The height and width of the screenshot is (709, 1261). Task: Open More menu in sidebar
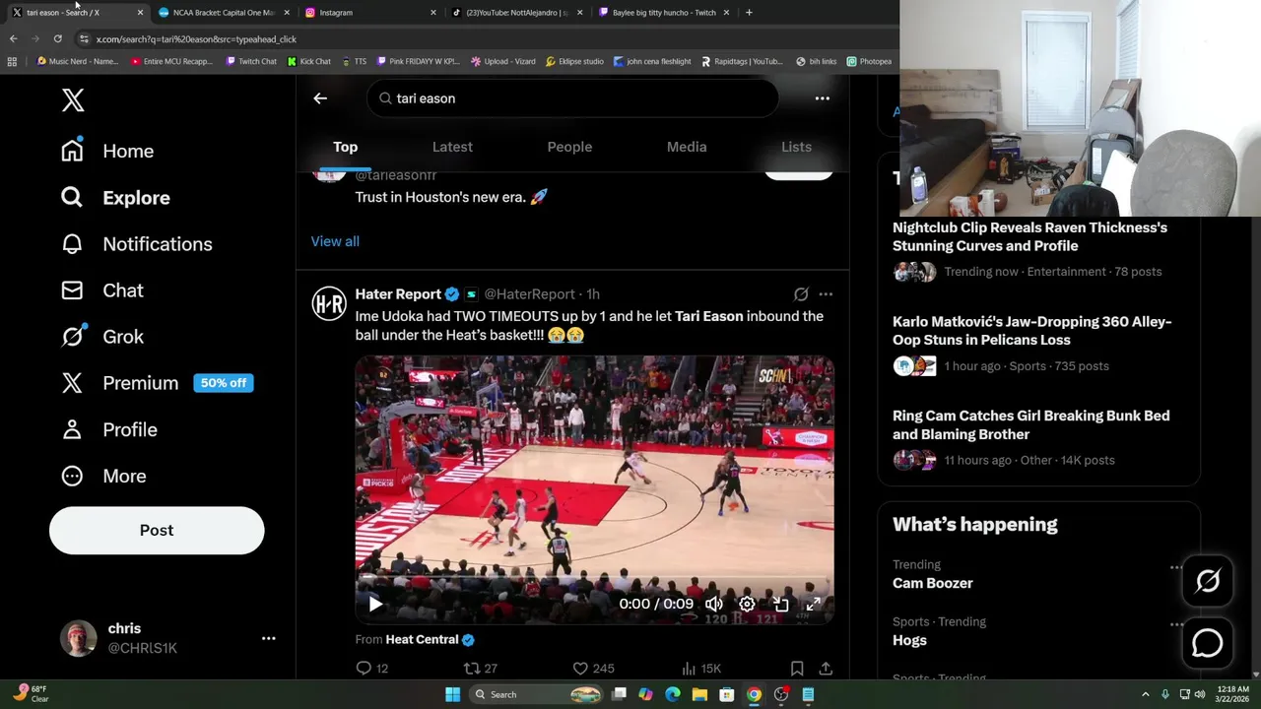pyautogui.click(x=103, y=476)
